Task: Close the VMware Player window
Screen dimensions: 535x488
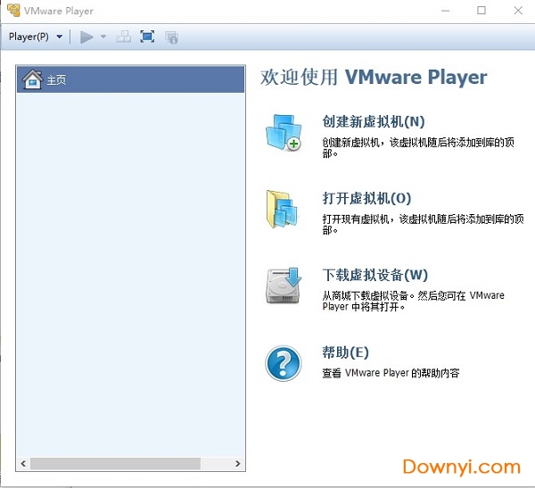Action: click(518, 11)
